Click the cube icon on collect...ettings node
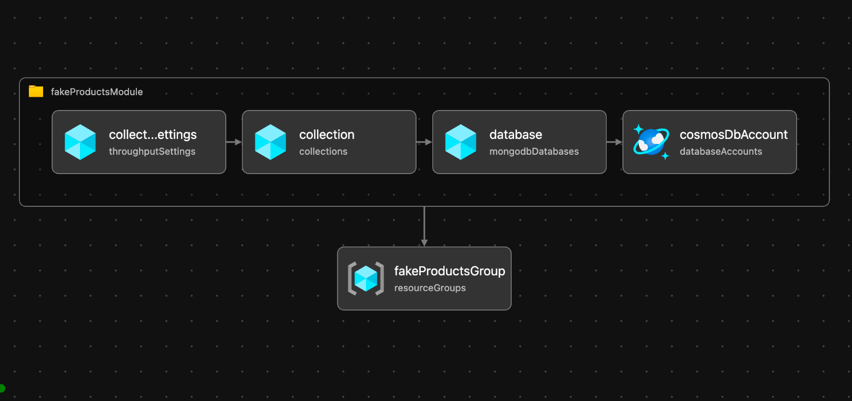The height and width of the screenshot is (401, 852). 80,142
